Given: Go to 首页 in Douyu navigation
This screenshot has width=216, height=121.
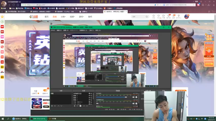Looking at the screenshot, I should coord(46,17).
